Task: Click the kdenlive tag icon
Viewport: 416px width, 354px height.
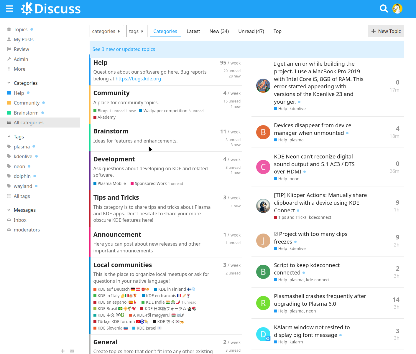Action: coord(9,156)
